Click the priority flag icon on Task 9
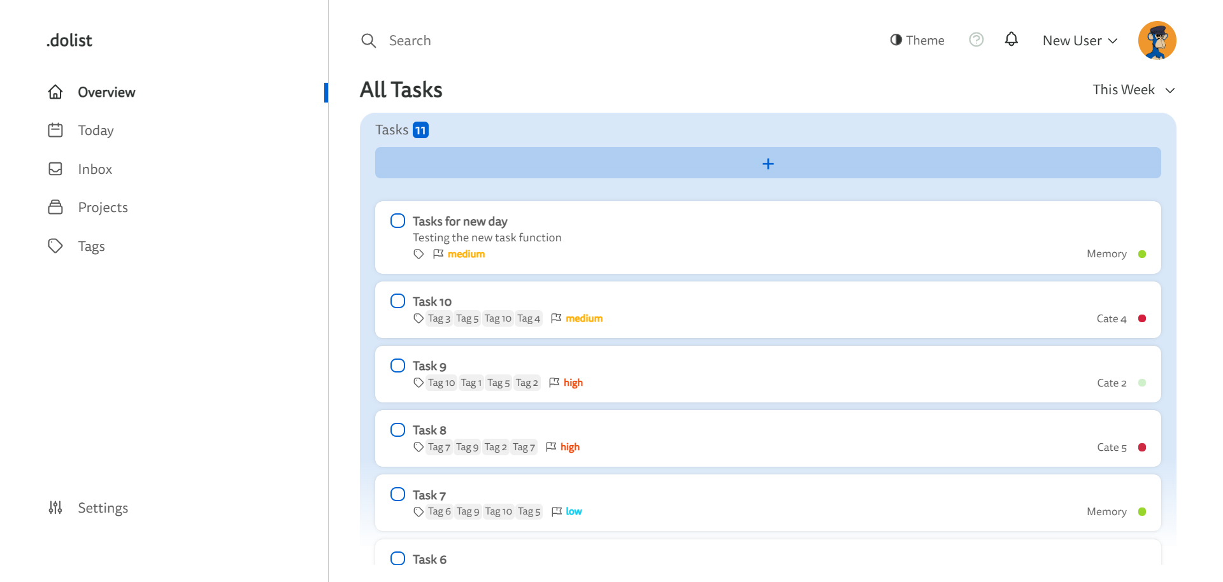 [x=554, y=383]
